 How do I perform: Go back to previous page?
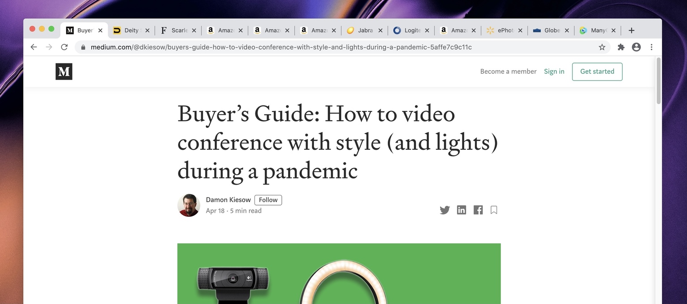(34, 47)
